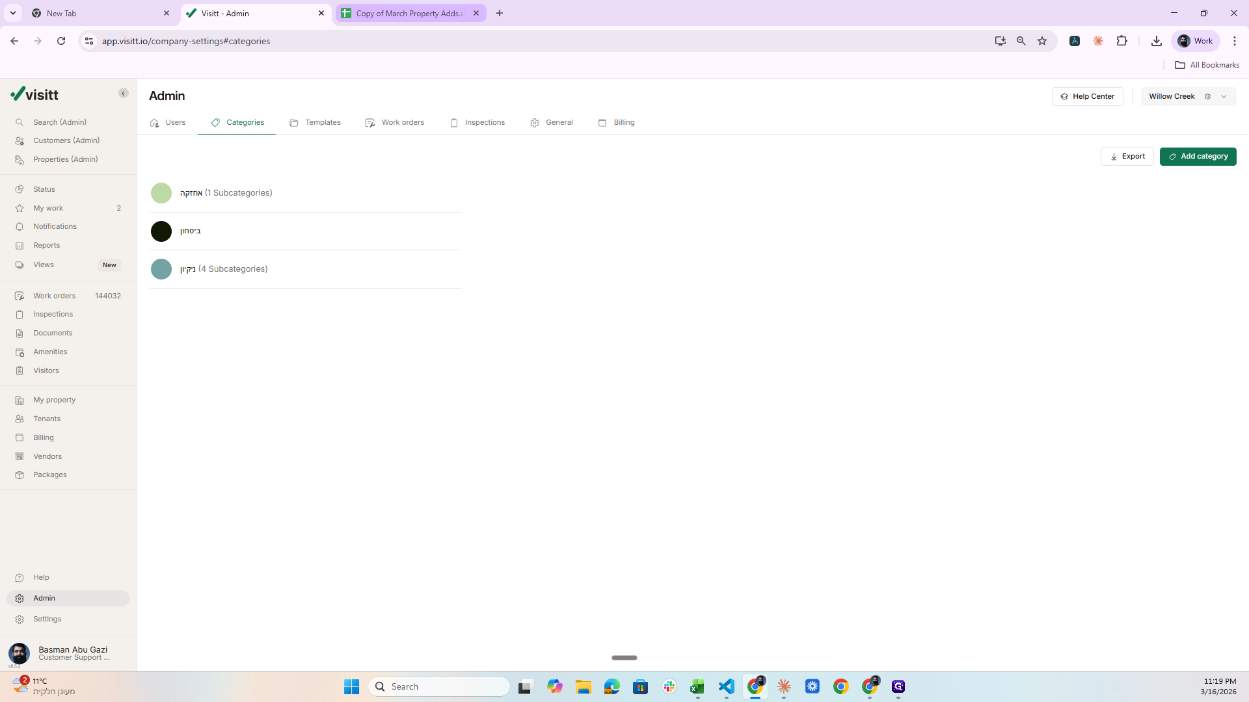The width and height of the screenshot is (1249, 702).
Task: Click the Windows taskbar Search box
Action: pos(439,686)
